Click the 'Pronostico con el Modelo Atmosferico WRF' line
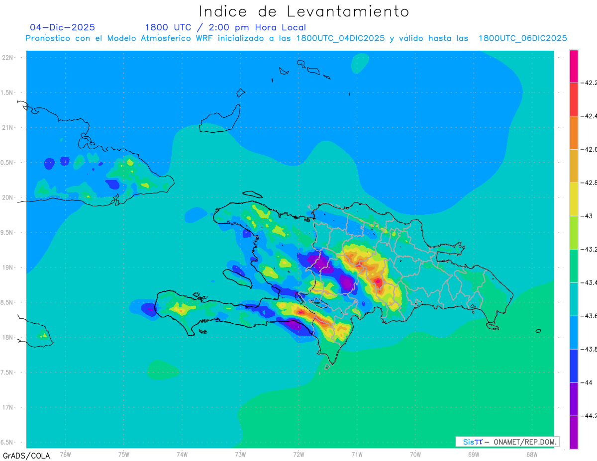 tap(296, 38)
